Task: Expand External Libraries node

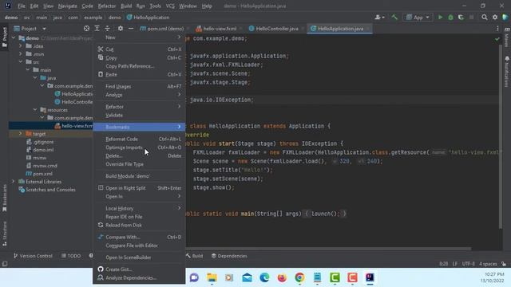Action: pyautogui.click(x=14, y=182)
